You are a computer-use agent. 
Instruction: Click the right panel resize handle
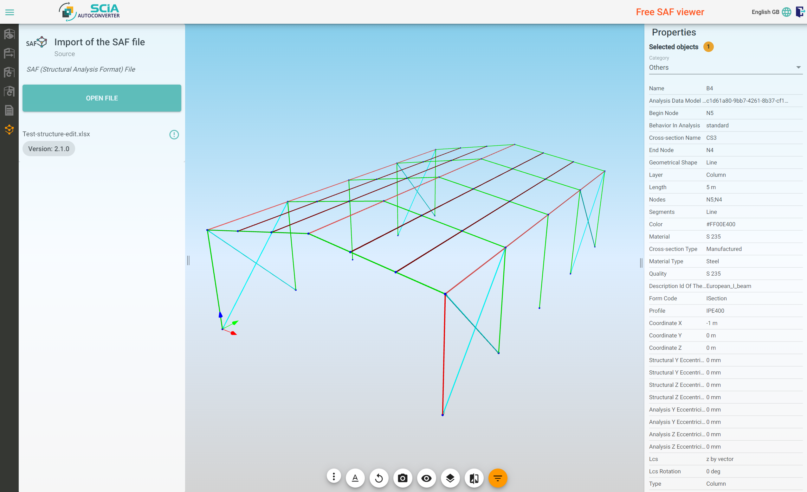641,263
